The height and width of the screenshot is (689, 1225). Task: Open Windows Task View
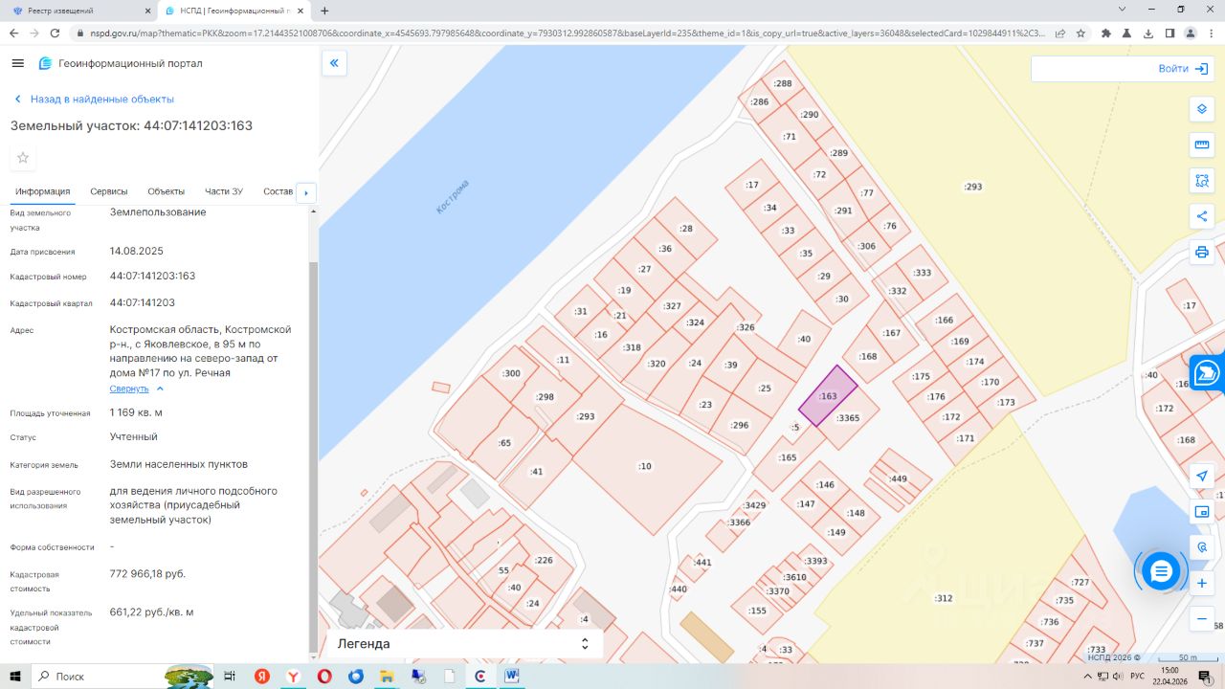(230, 677)
